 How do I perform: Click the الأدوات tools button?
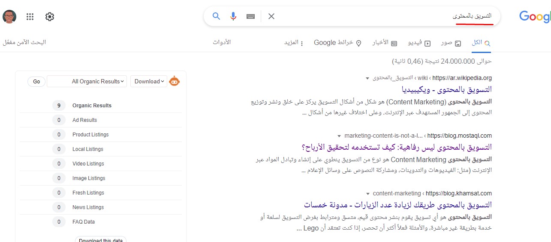222,42
